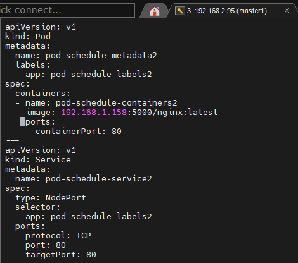Focus the Quick connect input field
The height and width of the screenshot is (263, 298).
(x=67, y=10)
